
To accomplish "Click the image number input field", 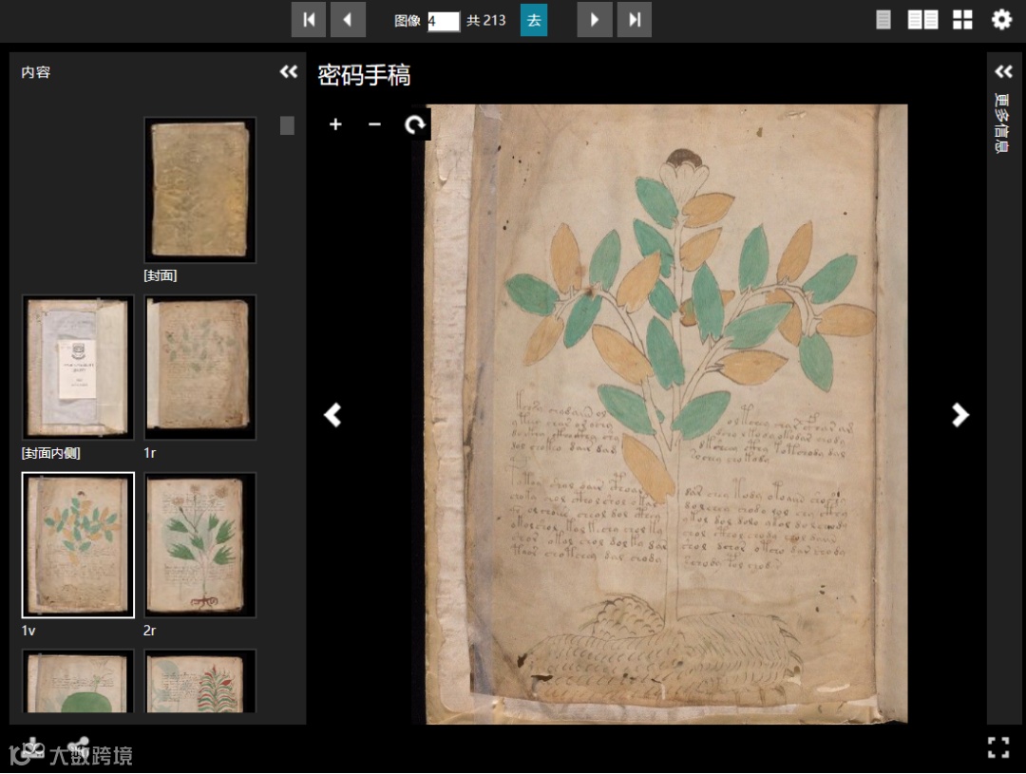I will (444, 21).
